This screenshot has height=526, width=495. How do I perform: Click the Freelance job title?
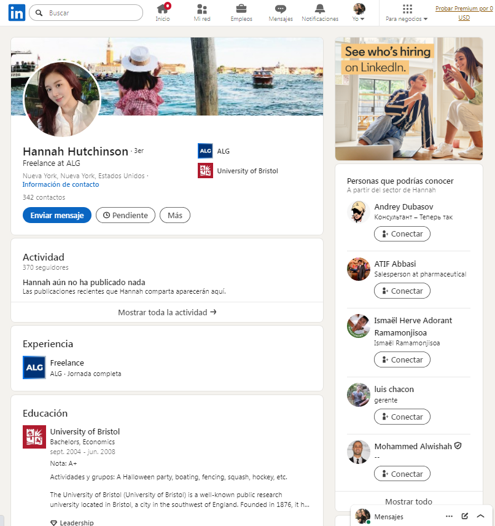(x=67, y=363)
